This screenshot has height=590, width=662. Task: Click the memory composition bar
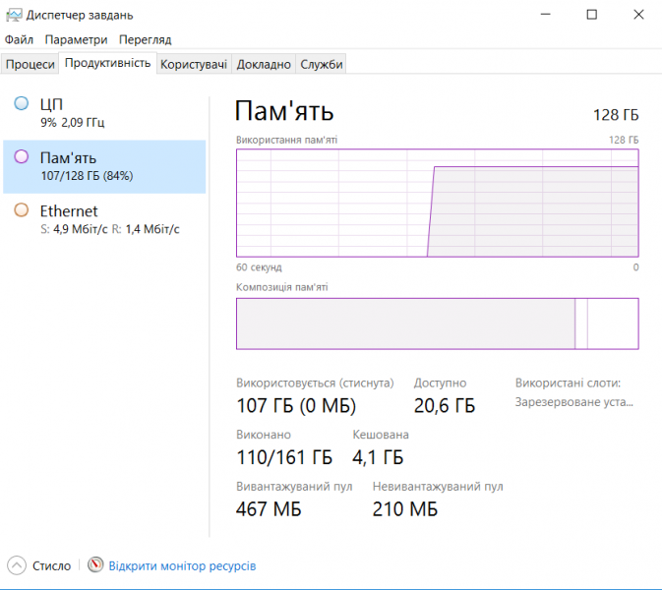pyautogui.click(x=437, y=324)
